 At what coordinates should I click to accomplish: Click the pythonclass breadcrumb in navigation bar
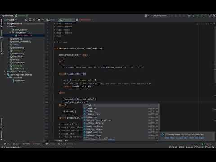tap(7, 16)
